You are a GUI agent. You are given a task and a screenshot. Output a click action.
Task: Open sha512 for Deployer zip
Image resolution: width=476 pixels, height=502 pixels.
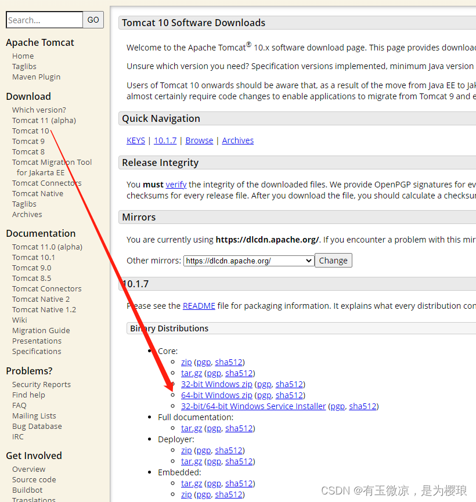(x=229, y=450)
